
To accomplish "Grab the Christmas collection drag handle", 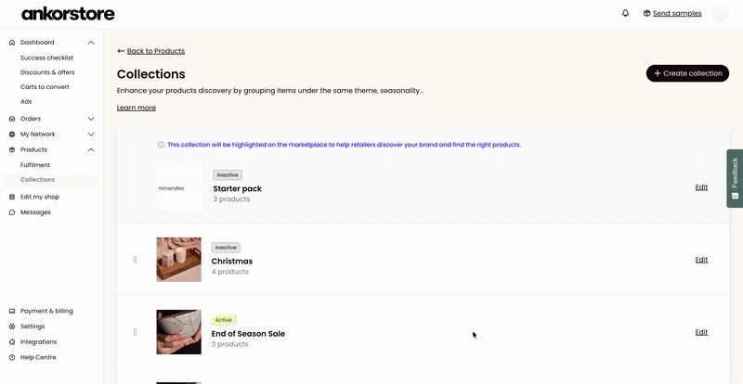I will click(x=135, y=260).
